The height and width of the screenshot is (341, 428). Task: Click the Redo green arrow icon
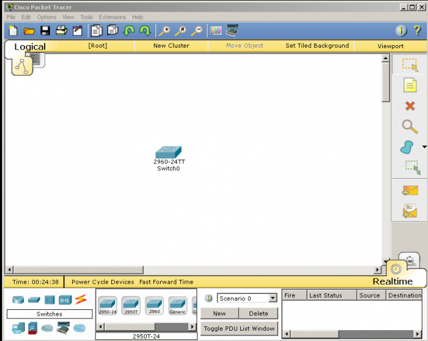click(145, 31)
